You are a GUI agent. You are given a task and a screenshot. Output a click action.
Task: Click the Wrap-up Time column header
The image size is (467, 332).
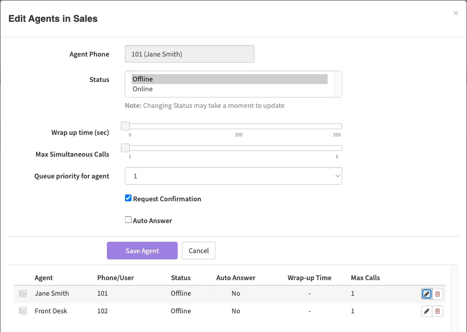pyautogui.click(x=309, y=278)
